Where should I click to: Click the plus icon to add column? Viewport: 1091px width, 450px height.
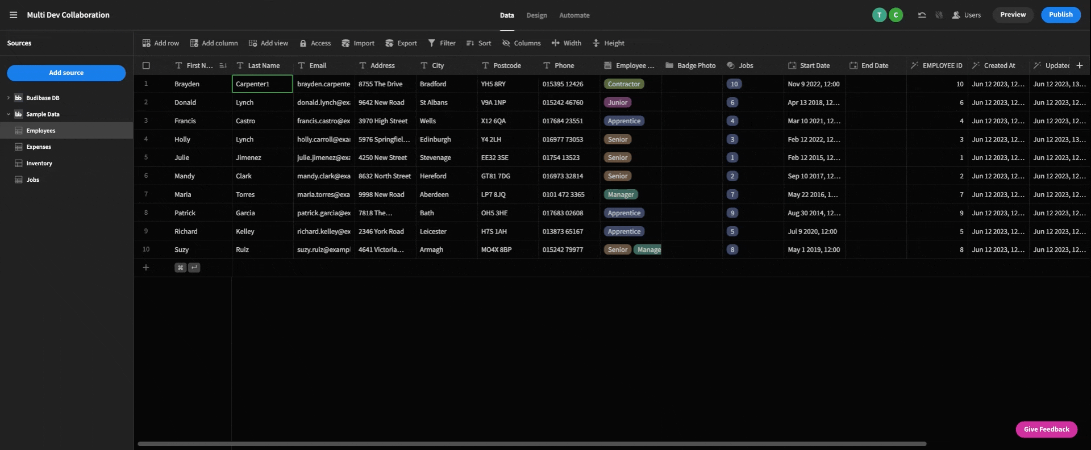(x=1080, y=65)
